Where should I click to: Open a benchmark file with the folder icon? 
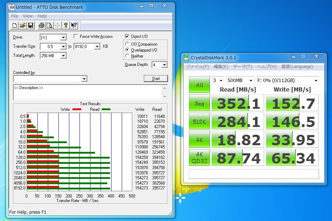pos(23,26)
